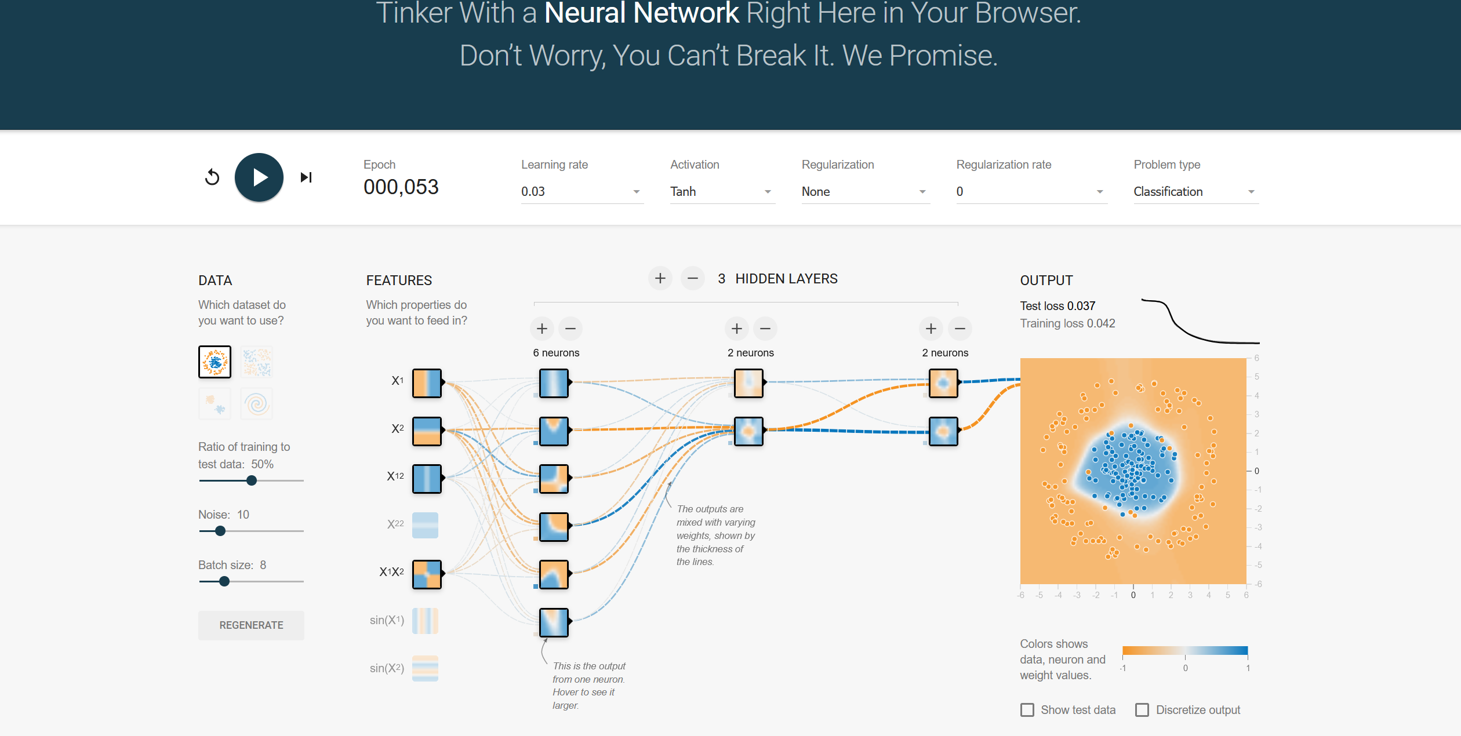Viewport: 1461px width, 736px height.
Task: Remove a neuron from the first hidden layer
Action: pos(570,329)
